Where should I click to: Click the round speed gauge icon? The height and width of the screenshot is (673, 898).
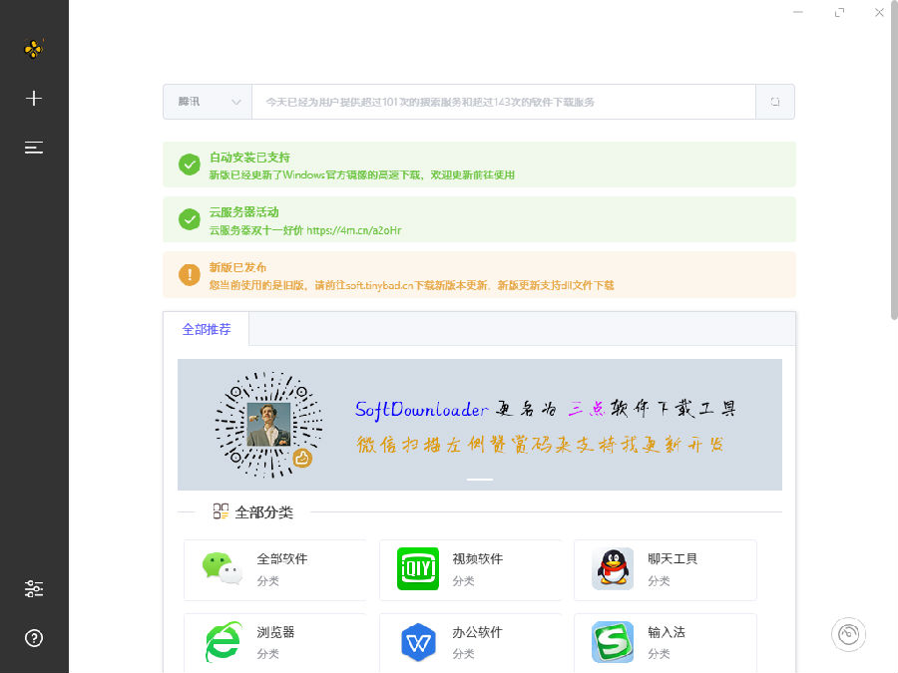tap(848, 634)
